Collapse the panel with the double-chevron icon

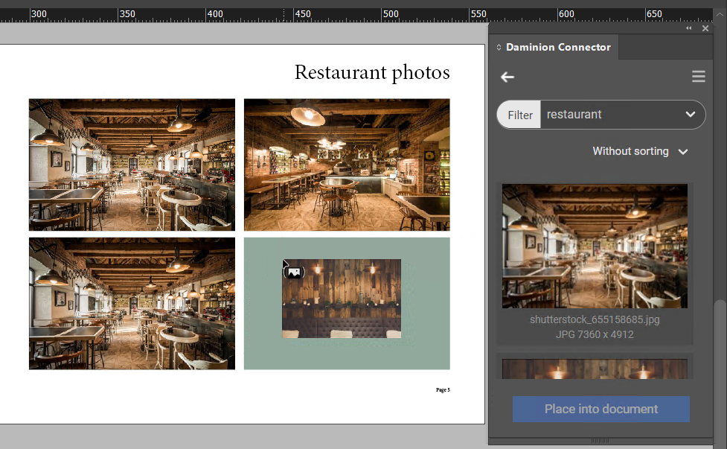click(x=688, y=28)
